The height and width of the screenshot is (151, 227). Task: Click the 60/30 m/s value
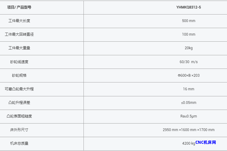188,62
